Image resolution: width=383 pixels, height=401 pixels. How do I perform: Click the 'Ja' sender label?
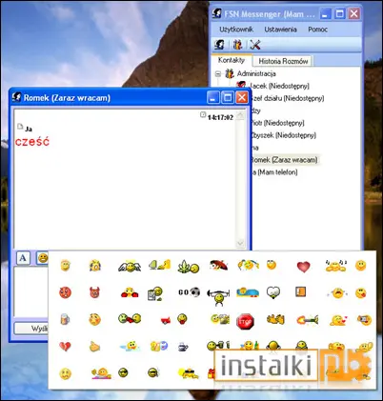pos(29,129)
